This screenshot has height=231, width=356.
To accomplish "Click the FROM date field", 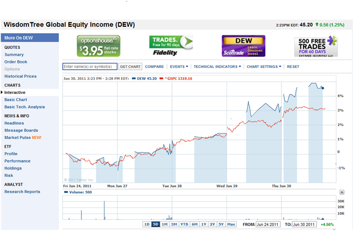I will [x=268, y=224].
